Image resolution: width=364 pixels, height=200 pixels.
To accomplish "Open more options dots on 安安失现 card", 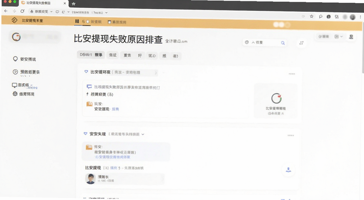I will coord(291,135).
